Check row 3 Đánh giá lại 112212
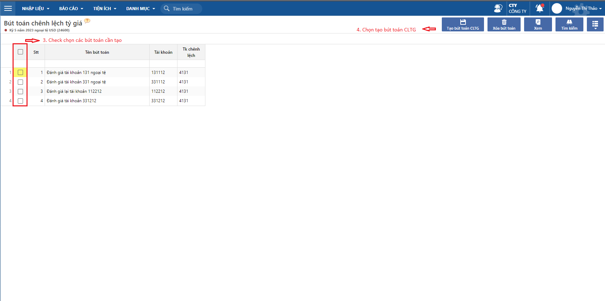The height and width of the screenshot is (301, 605). pyautogui.click(x=20, y=91)
